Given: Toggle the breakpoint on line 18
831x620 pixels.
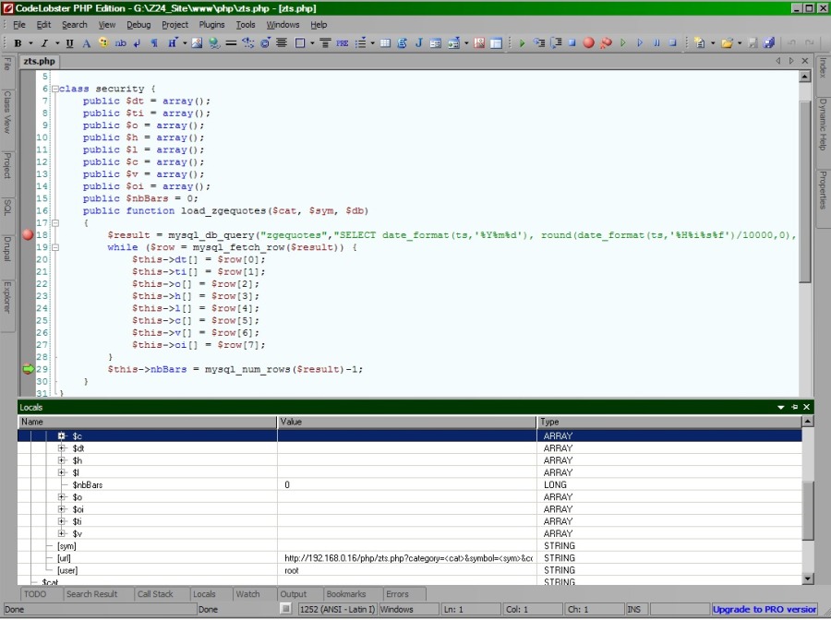Looking at the screenshot, I should [28, 235].
